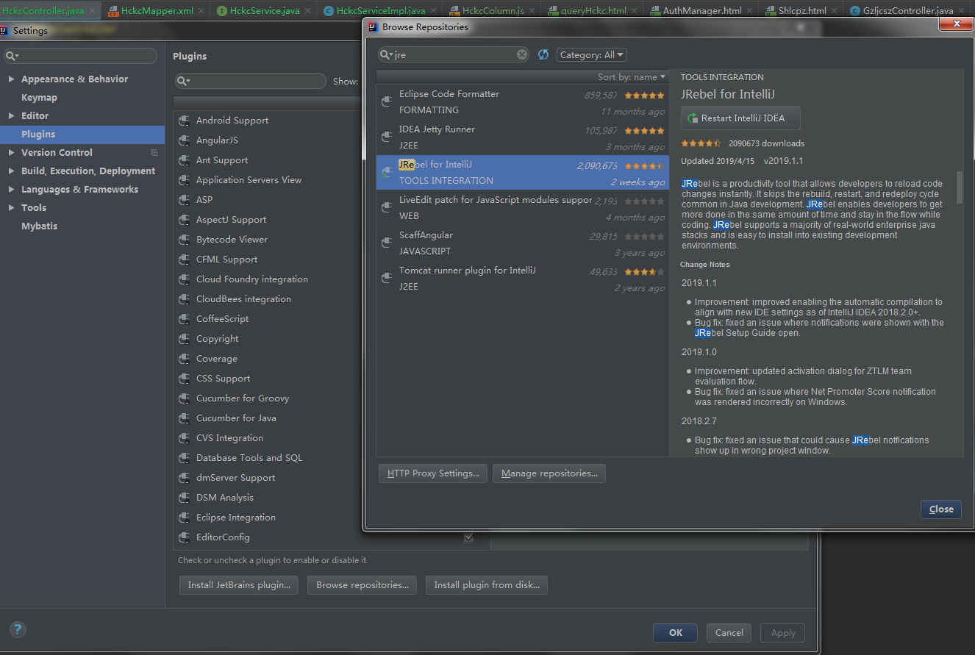Click the AngularJS plugin icon
Viewport: 975px width, 655px height.
pos(184,140)
